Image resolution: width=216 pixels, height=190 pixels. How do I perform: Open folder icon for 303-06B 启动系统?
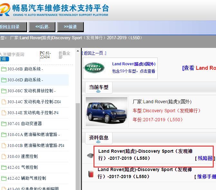(4, 69)
